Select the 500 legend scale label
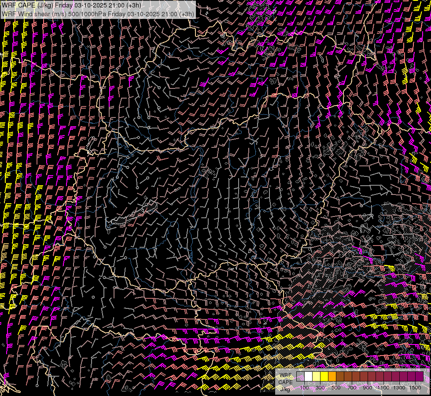Screen dimensions: 431x396 click(336, 388)
